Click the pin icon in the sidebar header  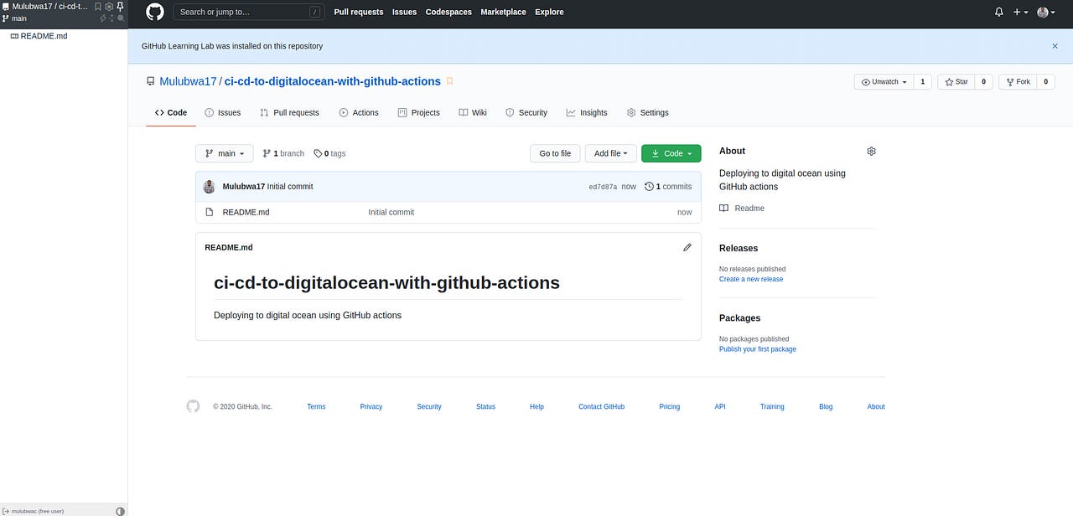[x=120, y=6]
